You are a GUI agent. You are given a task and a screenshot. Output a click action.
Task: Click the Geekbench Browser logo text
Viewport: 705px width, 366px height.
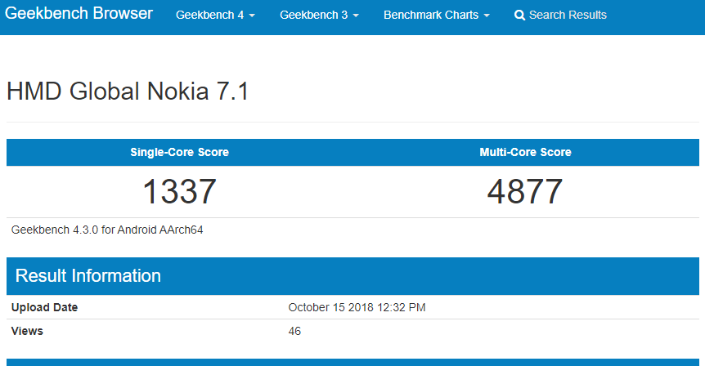pos(79,13)
